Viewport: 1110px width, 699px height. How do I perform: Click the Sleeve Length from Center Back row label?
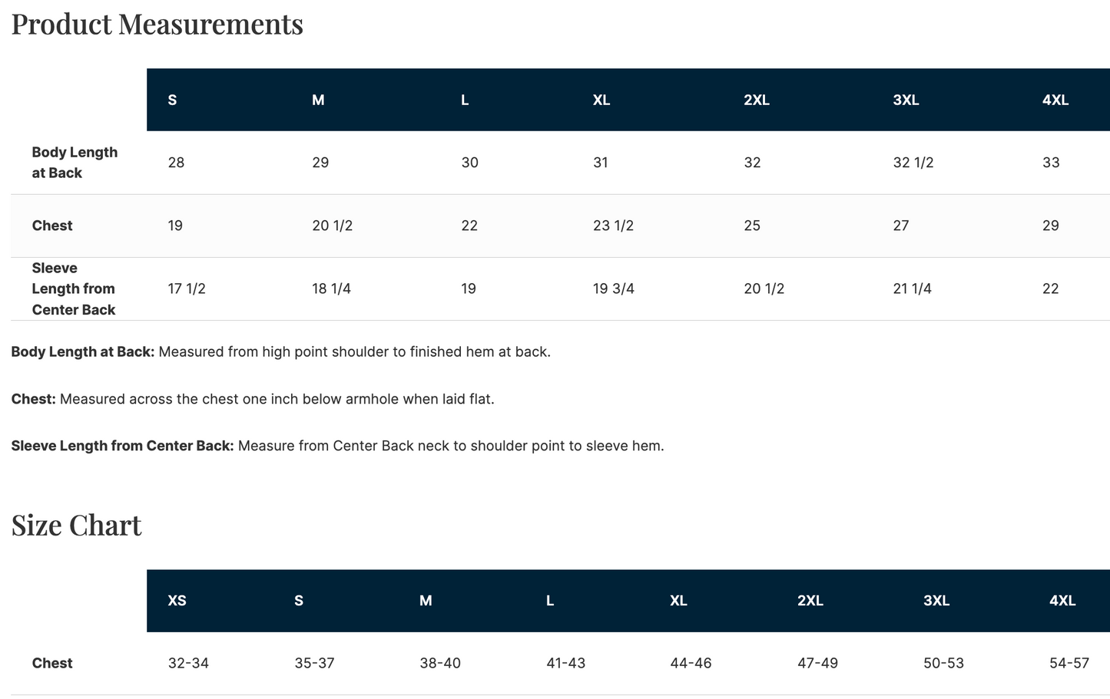(x=74, y=289)
